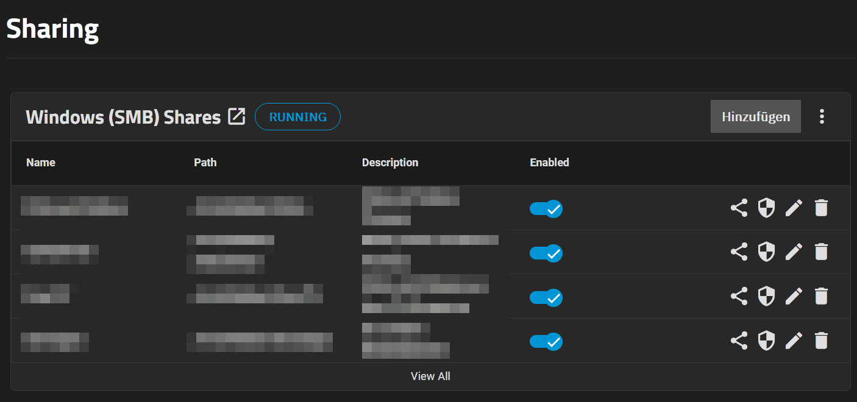Open the Windows (SMB) Shares external link icon
This screenshot has height=402, width=857.
point(236,116)
